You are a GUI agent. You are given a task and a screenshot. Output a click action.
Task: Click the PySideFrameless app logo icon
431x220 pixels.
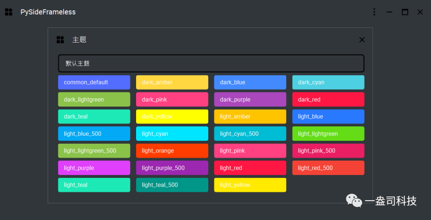9,12
